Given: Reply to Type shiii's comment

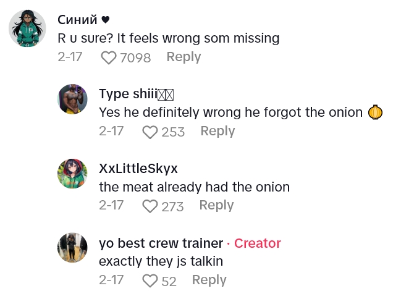Looking at the screenshot, I should pos(217,131).
